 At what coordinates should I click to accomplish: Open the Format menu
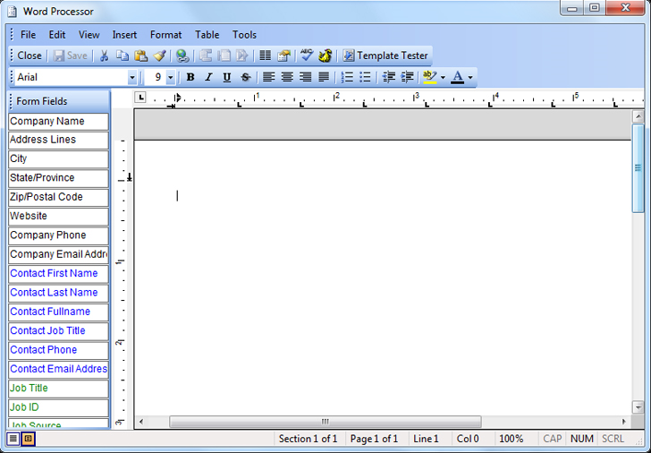pos(165,35)
